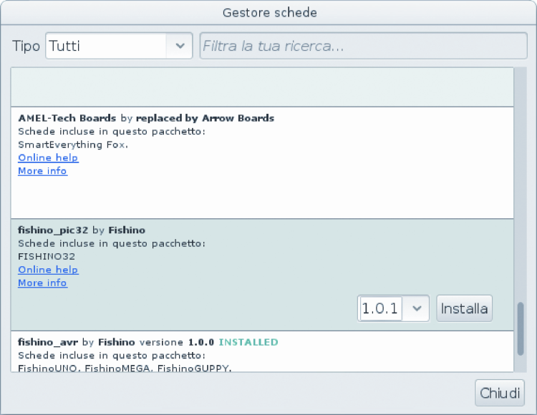Click the Gestore schede title bar
Viewport: 537px width, 415px height.
pyautogui.click(x=268, y=12)
